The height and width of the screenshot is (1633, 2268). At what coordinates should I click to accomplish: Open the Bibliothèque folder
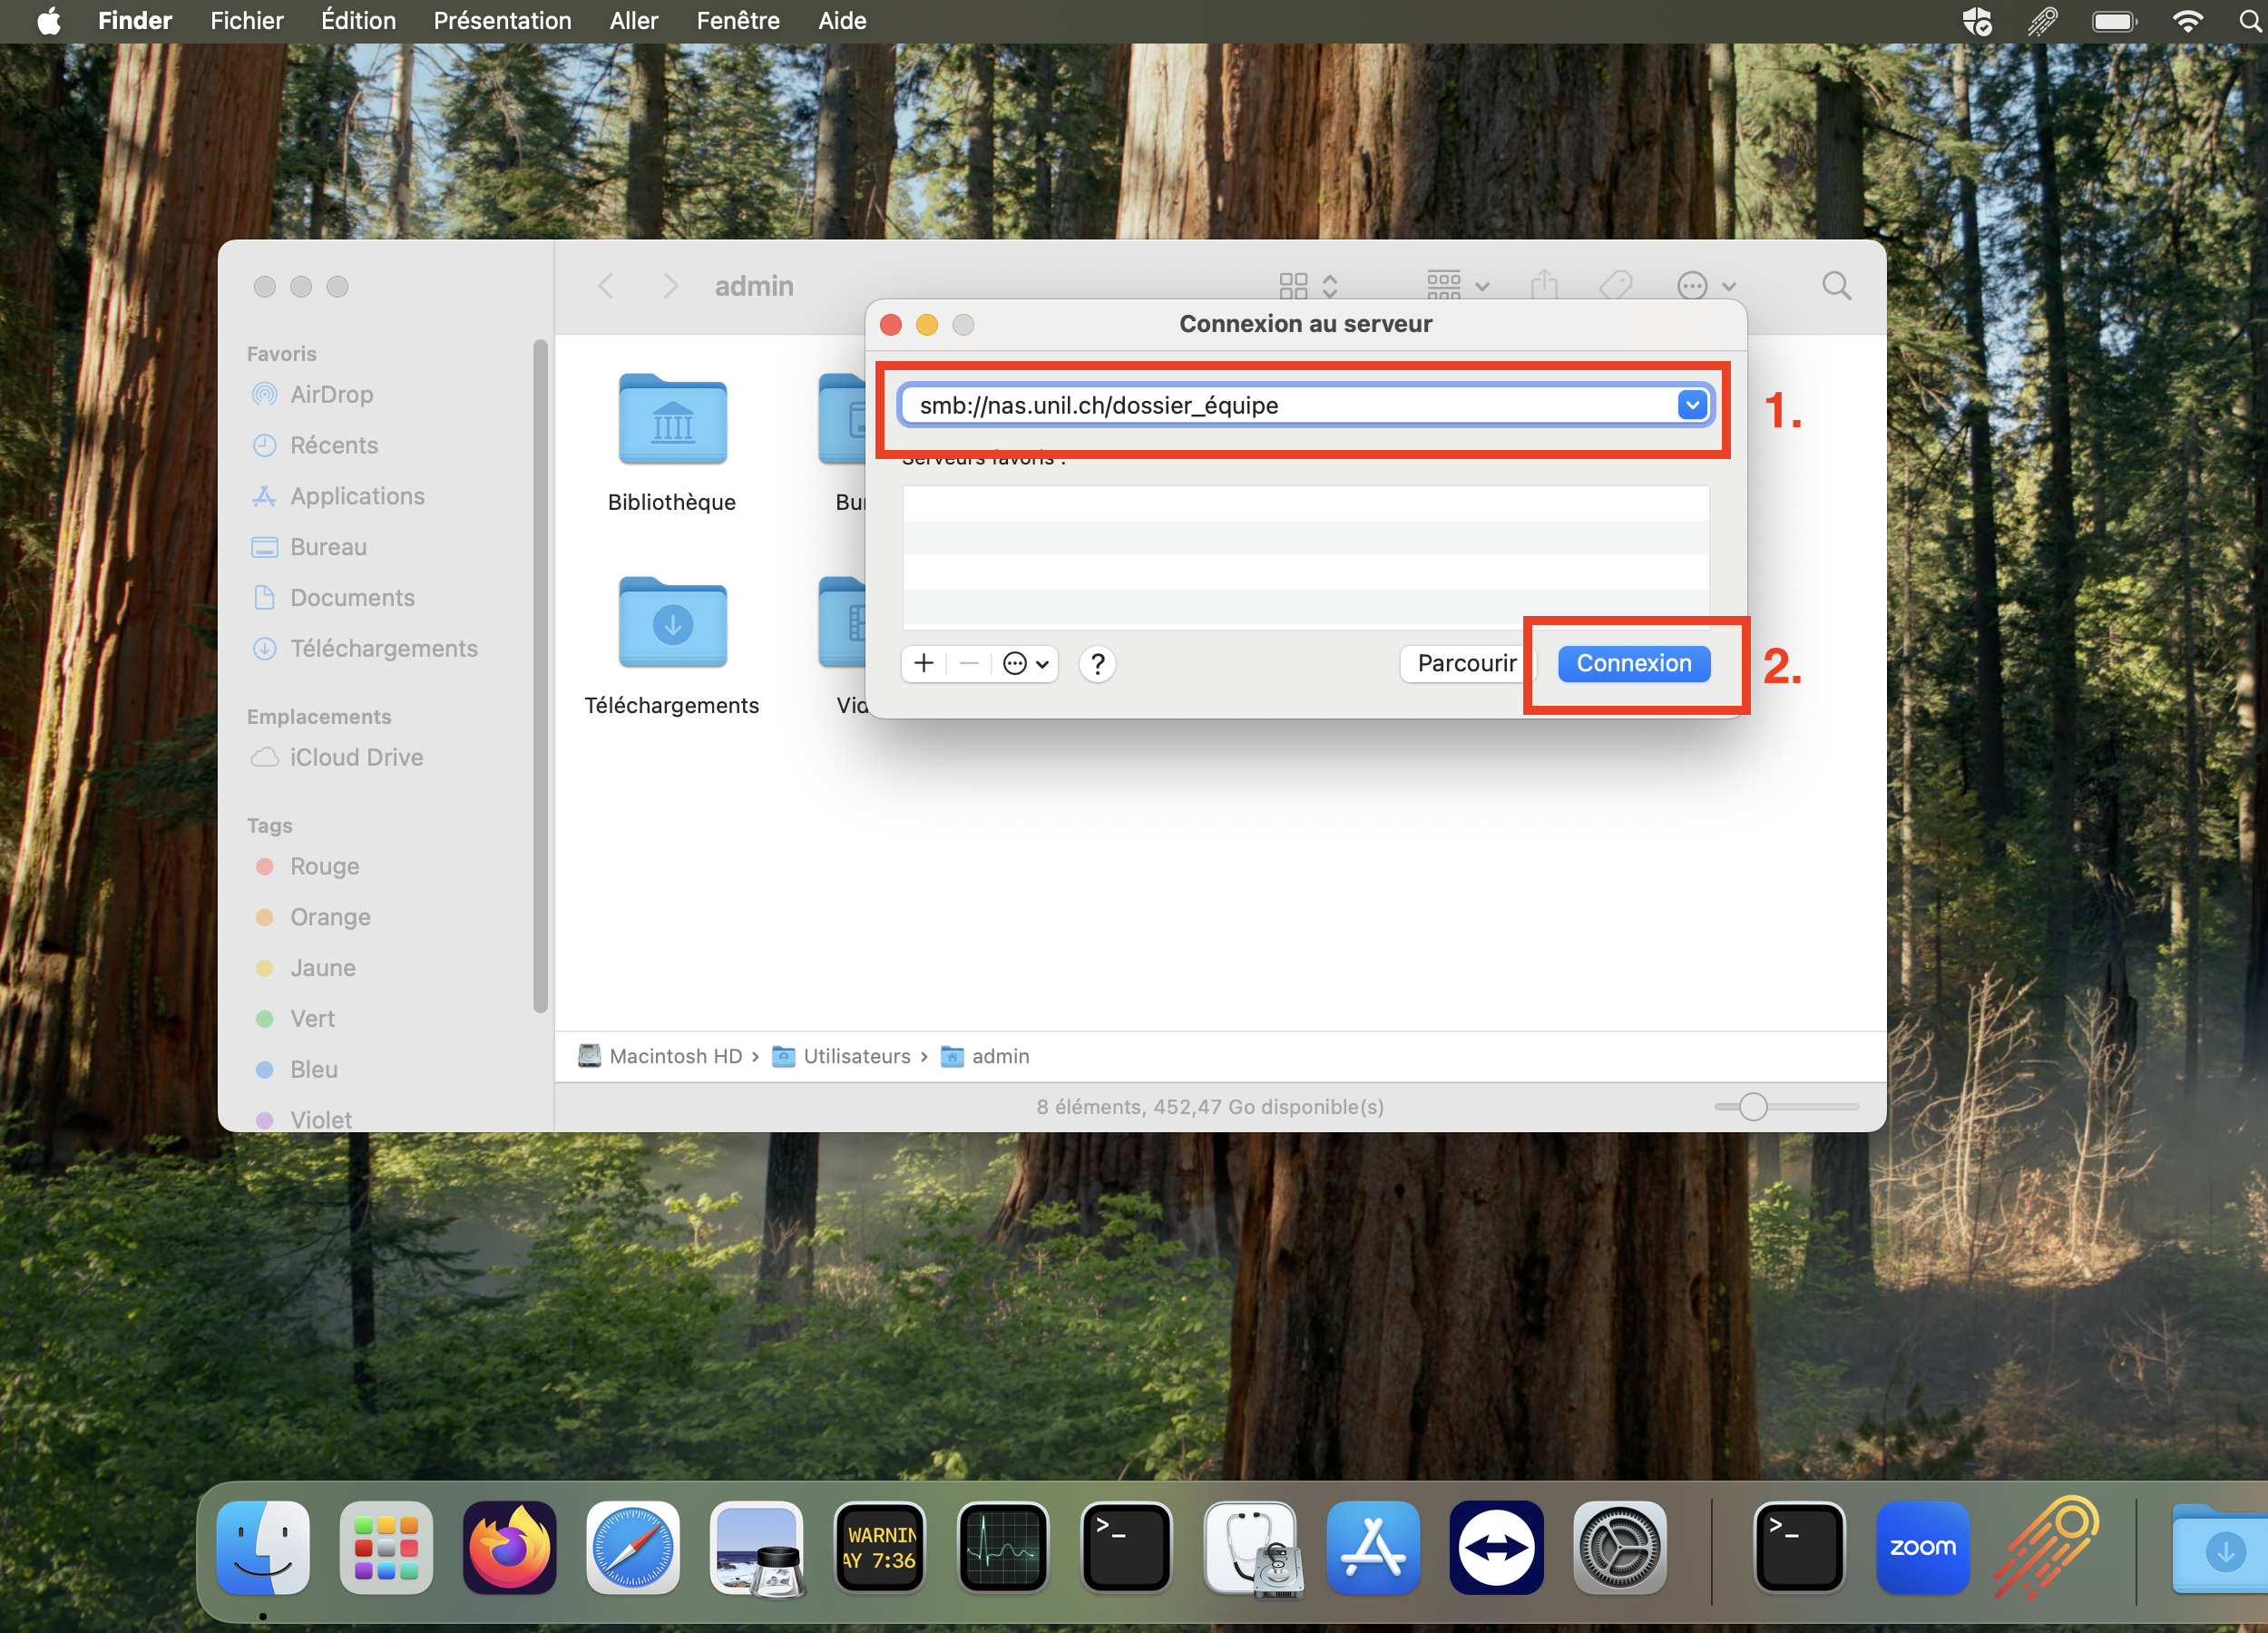coord(672,420)
